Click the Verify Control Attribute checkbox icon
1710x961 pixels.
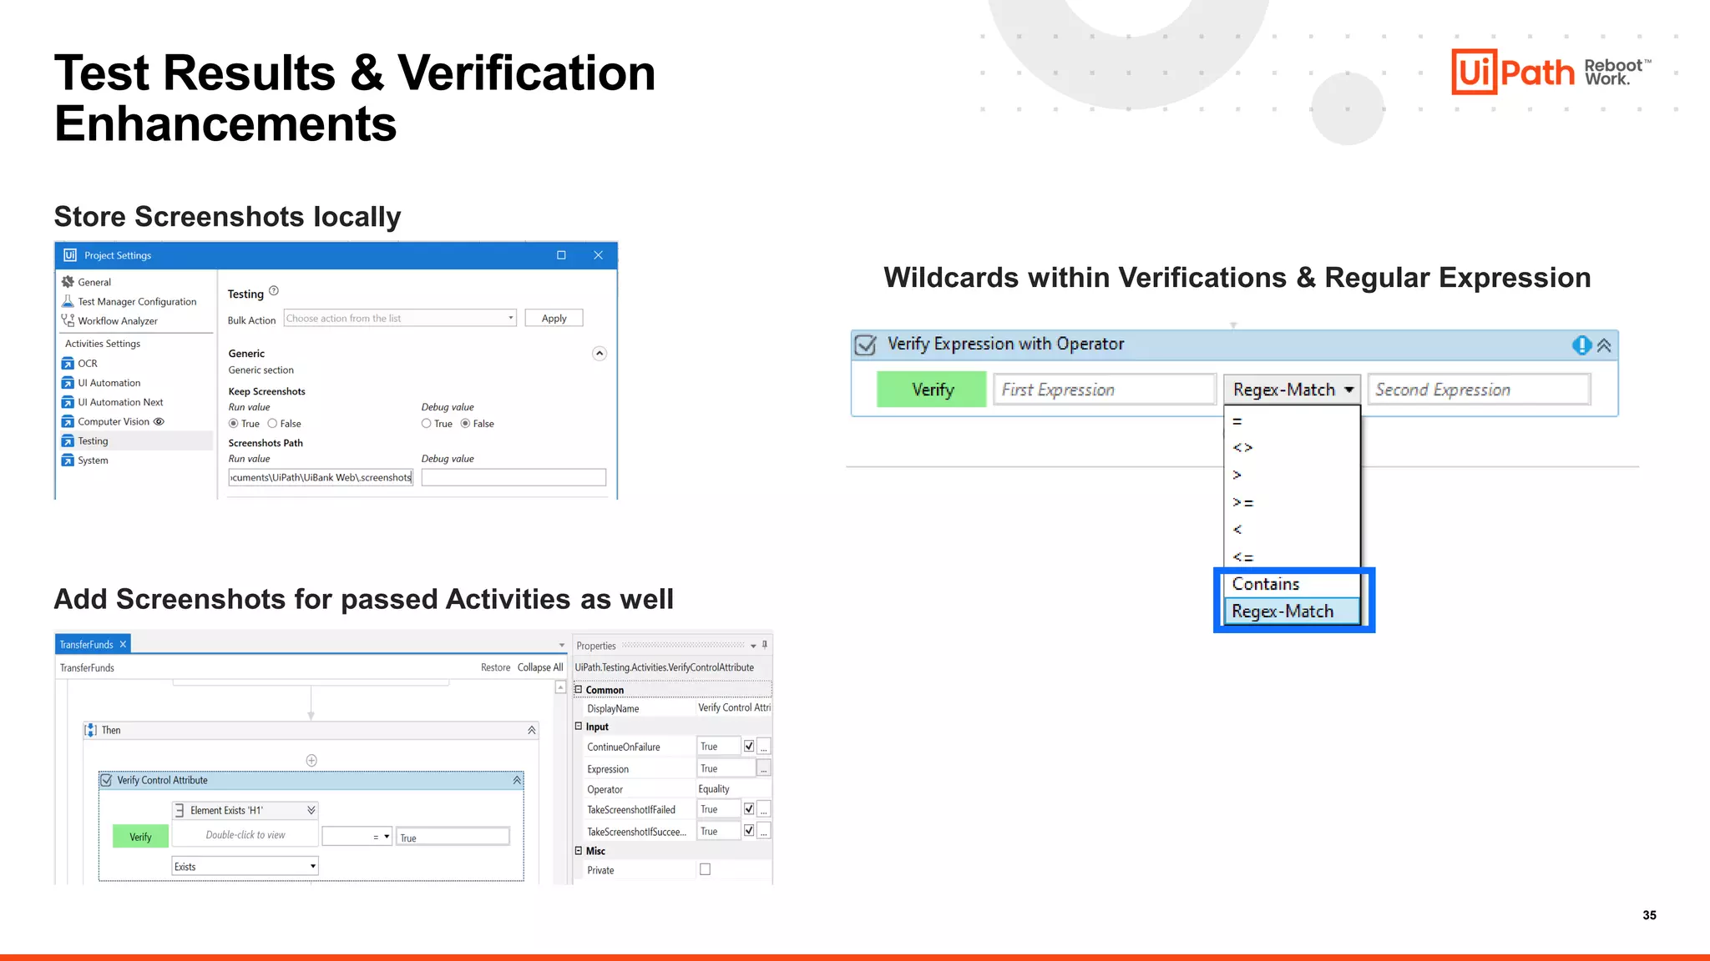click(106, 780)
